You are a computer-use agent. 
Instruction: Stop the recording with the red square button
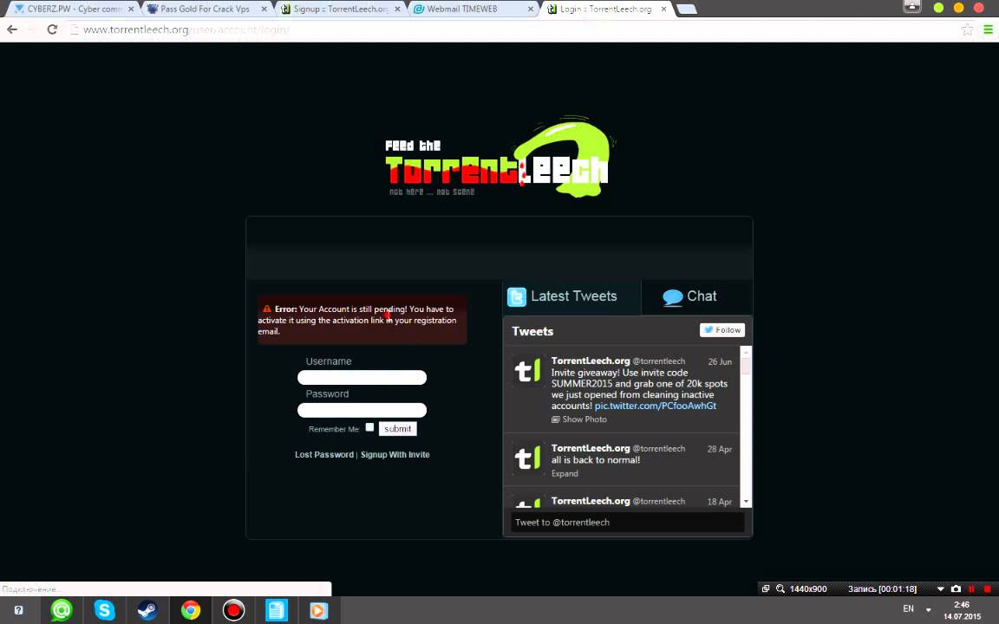988,589
